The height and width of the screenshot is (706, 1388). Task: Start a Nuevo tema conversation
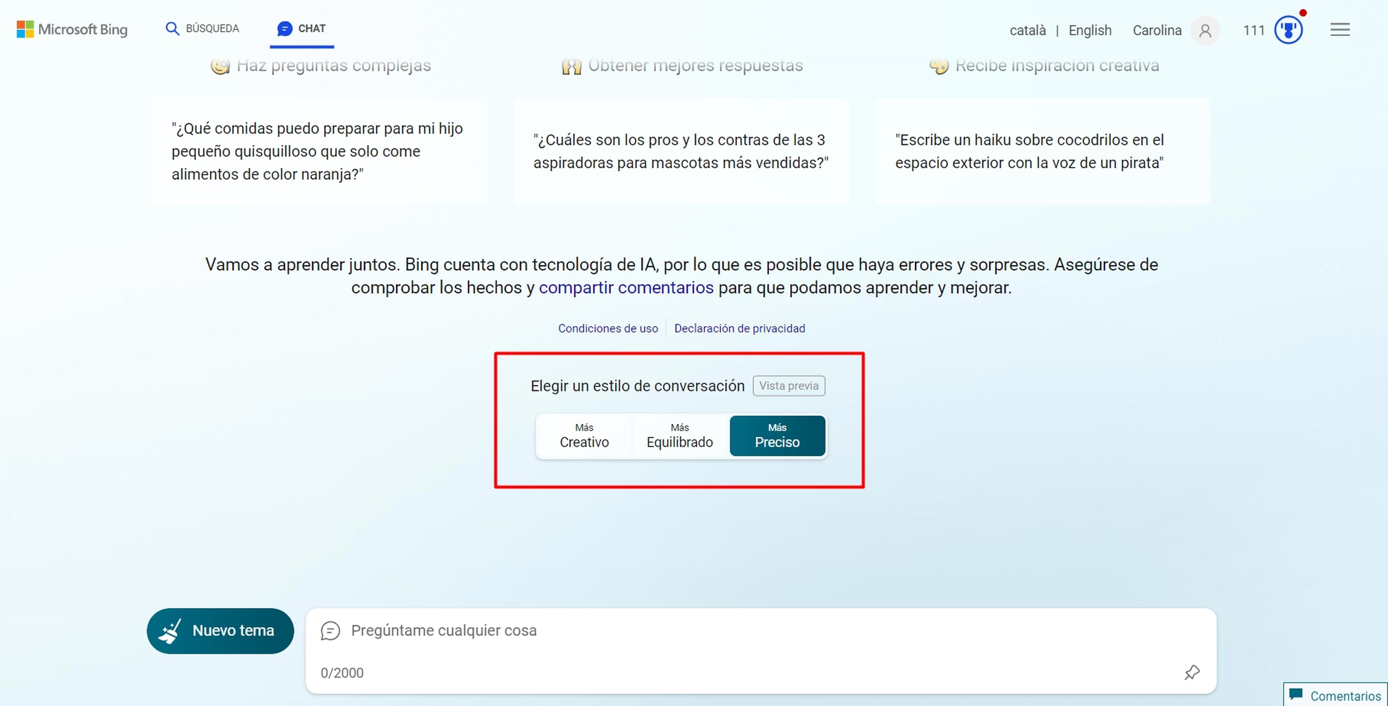[220, 630]
